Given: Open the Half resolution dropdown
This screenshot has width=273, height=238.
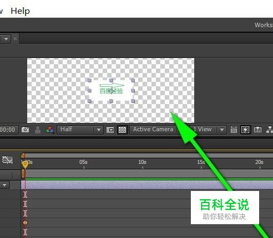Looking at the screenshot, I should [x=80, y=130].
